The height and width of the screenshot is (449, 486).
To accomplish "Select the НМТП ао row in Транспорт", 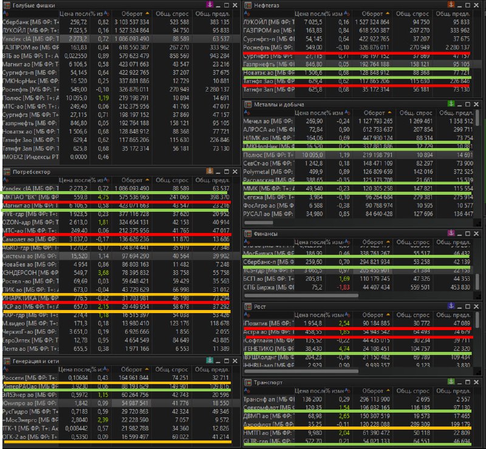I will (x=361, y=433).
